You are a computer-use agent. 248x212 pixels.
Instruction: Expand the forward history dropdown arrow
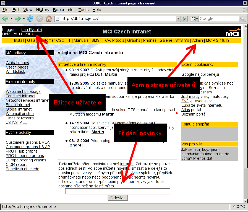[24, 19]
